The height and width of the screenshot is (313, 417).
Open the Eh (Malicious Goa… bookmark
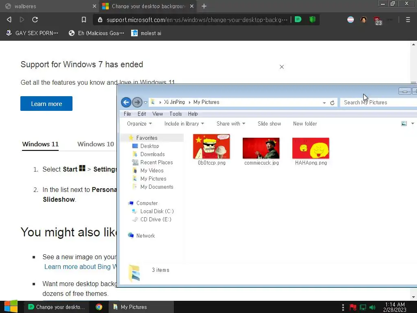(x=96, y=33)
